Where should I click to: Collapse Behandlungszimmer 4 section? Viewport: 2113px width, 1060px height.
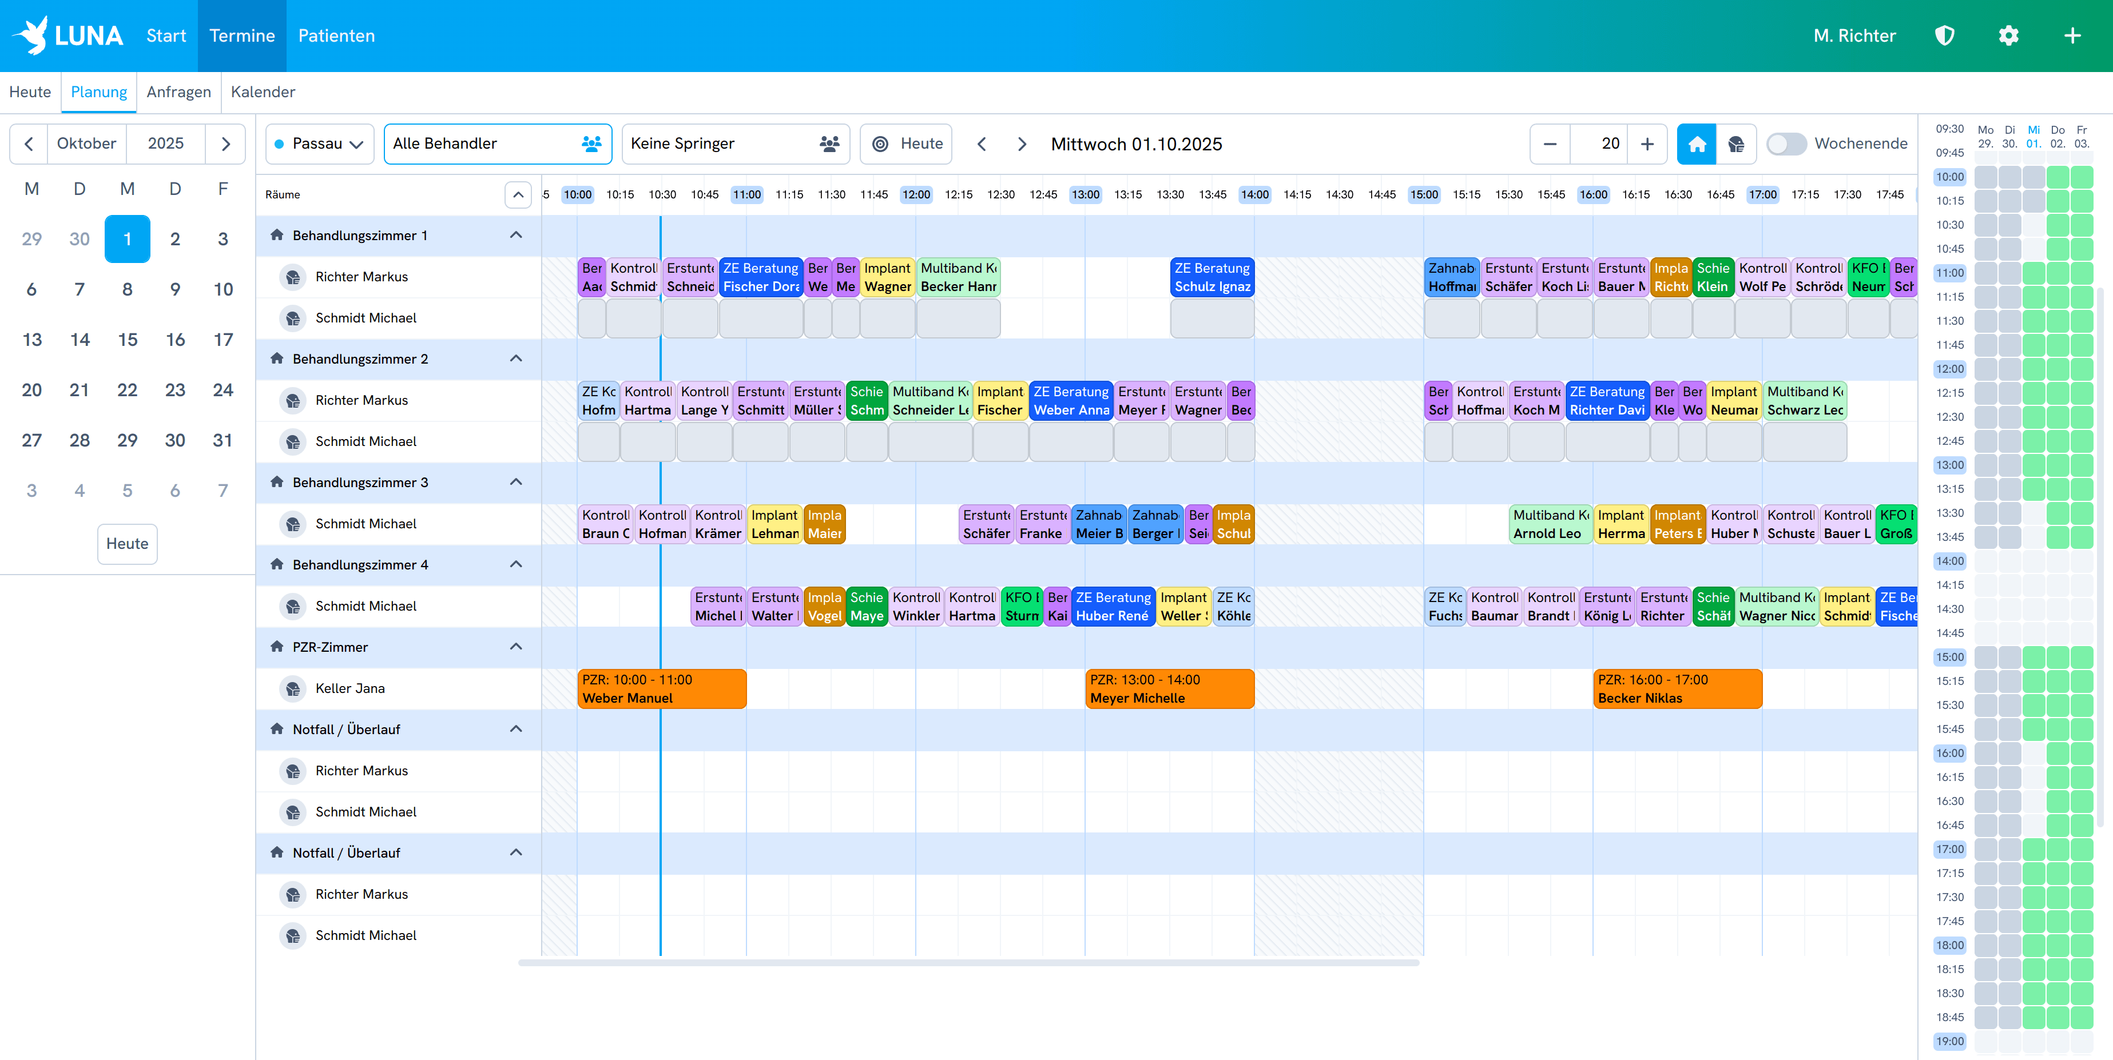[516, 564]
